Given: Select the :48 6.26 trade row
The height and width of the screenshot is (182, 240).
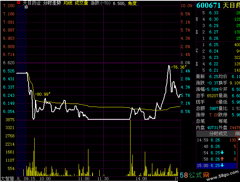Looking at the screenshot, I should point(216,146).
